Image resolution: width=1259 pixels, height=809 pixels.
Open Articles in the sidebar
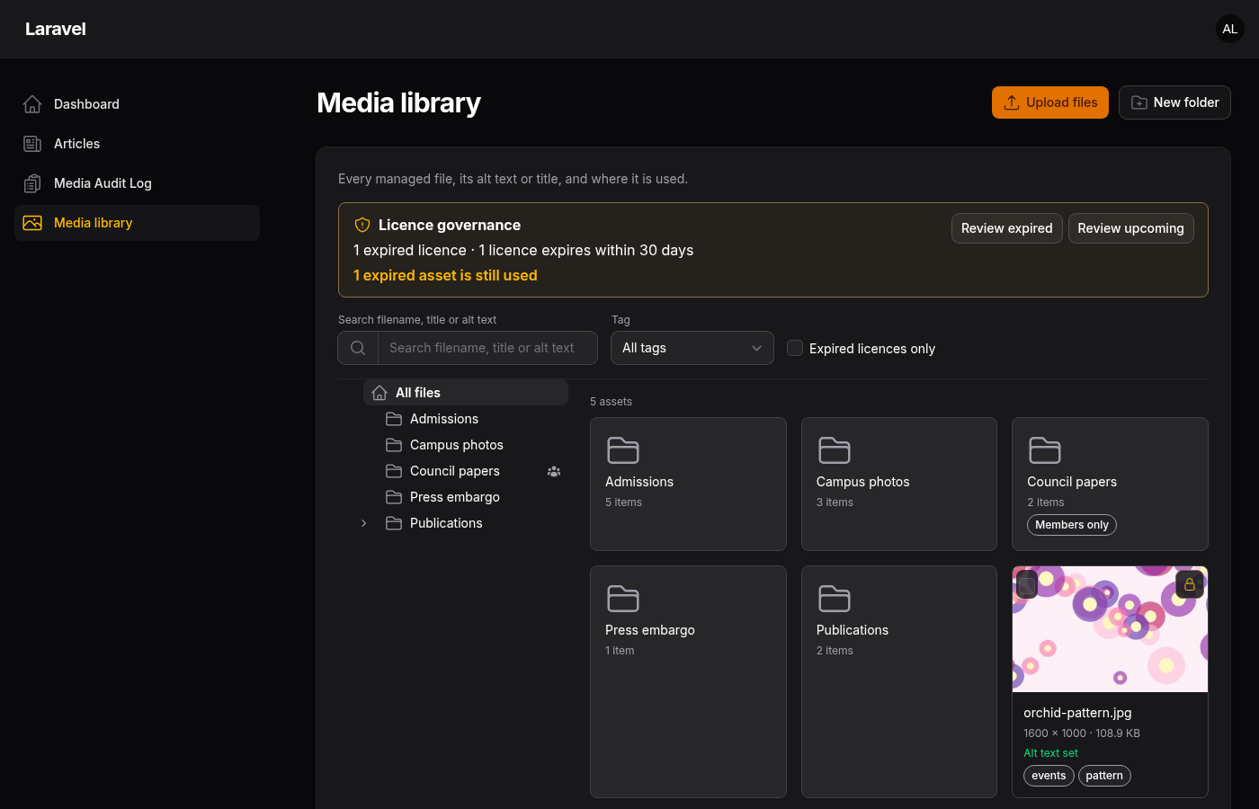pyautogui.click(x=137, y=144)
